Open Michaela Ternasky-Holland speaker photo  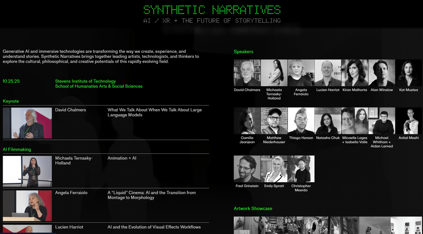pyautogui.click(x=274, y=73)
